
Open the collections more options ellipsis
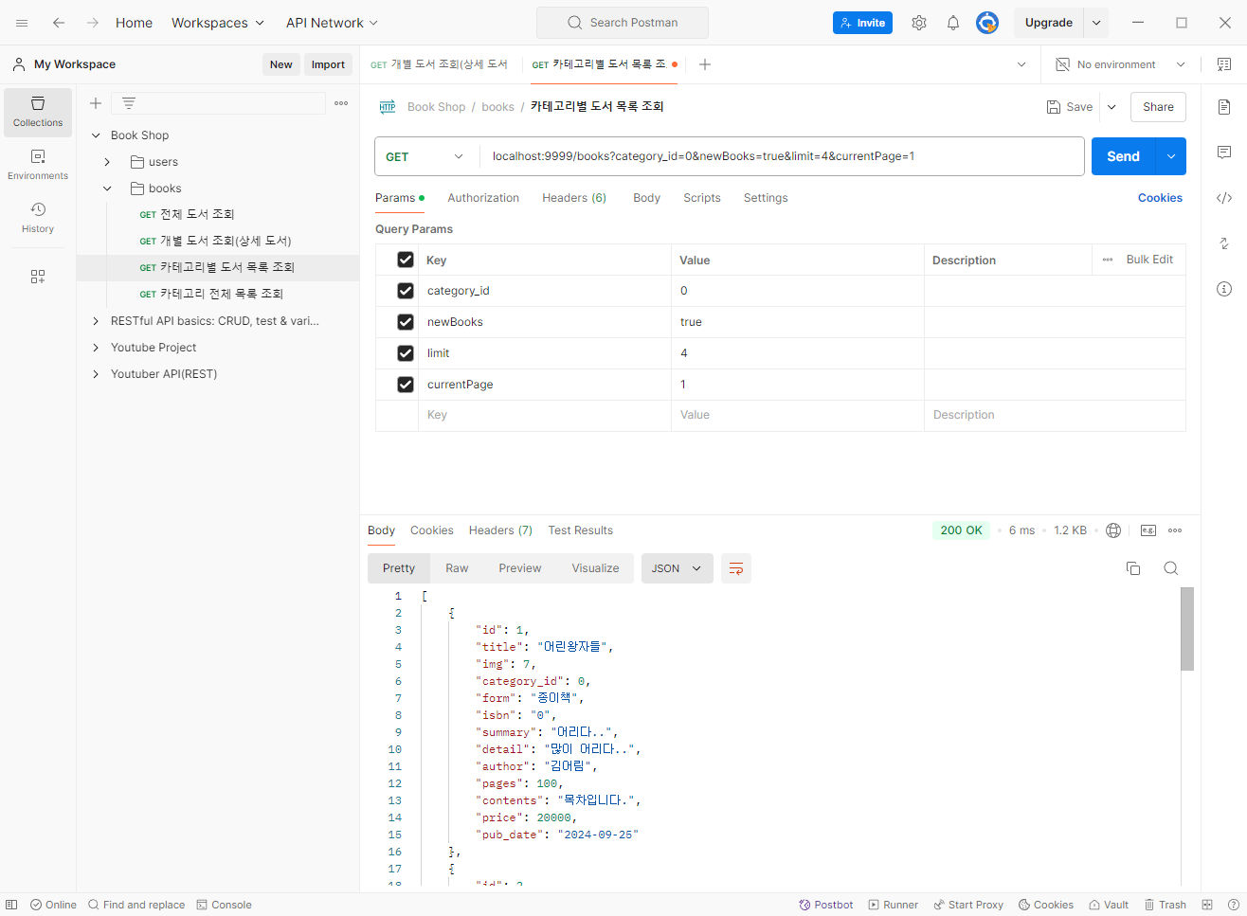tap(341, 103)
